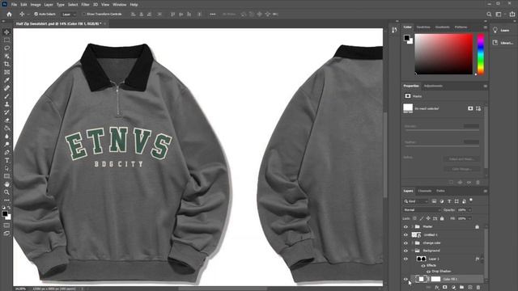
Task: Hide the Color Fill 1 layer
Action: [405, 279]
